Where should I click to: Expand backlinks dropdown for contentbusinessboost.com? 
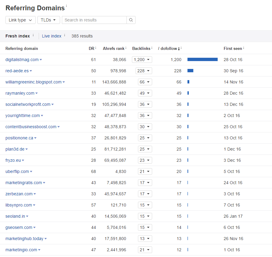coord(145,127)
